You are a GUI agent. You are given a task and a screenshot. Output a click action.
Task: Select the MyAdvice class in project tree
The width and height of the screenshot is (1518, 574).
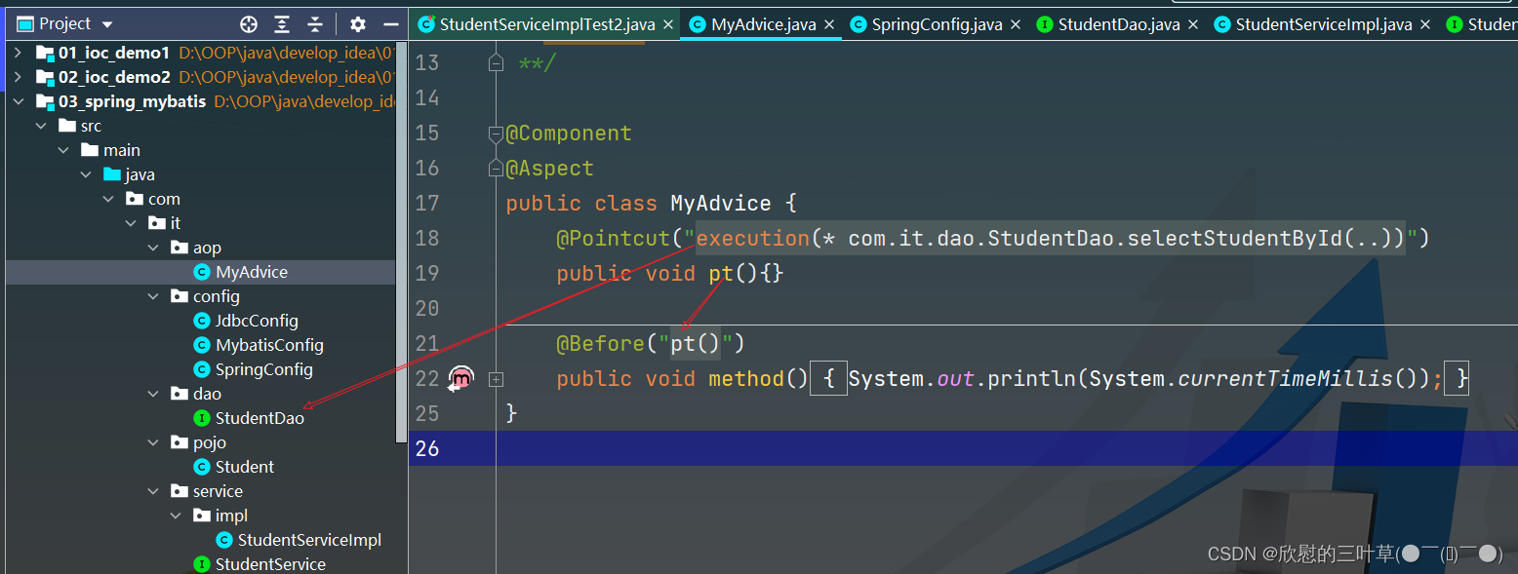(x=251, y=272)
